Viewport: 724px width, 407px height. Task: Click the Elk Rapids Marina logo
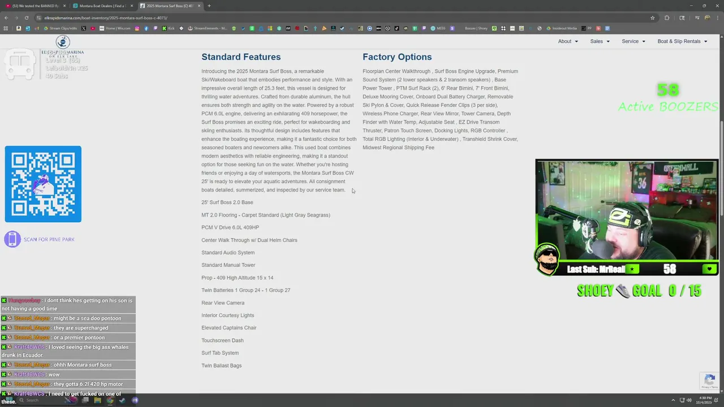[63, 46]
